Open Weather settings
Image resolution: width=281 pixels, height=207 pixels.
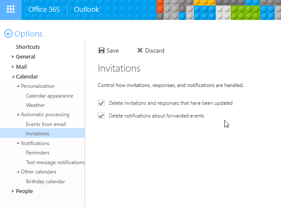click(x=35, y=105)
